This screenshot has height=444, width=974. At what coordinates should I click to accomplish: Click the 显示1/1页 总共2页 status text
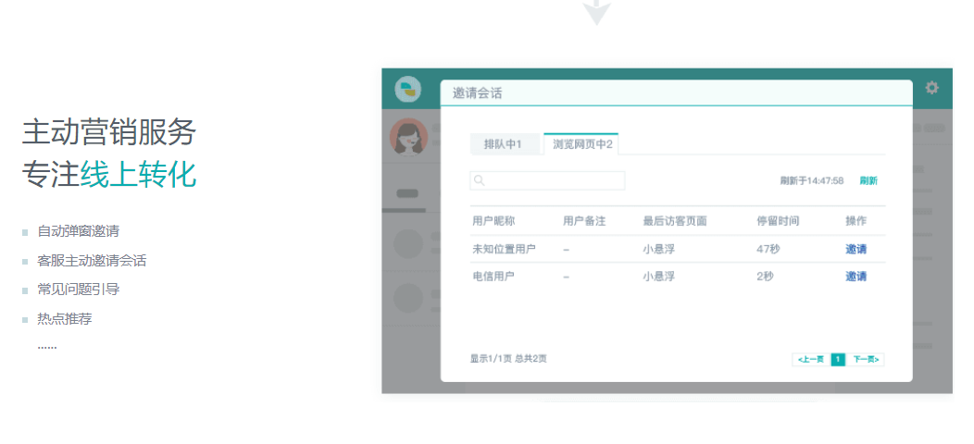click(508, 359)
